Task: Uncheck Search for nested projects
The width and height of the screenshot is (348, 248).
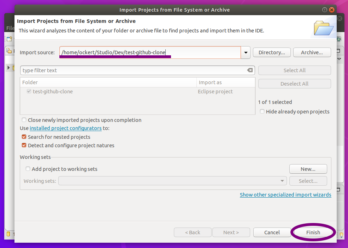Action: click(x=24, y=137)
